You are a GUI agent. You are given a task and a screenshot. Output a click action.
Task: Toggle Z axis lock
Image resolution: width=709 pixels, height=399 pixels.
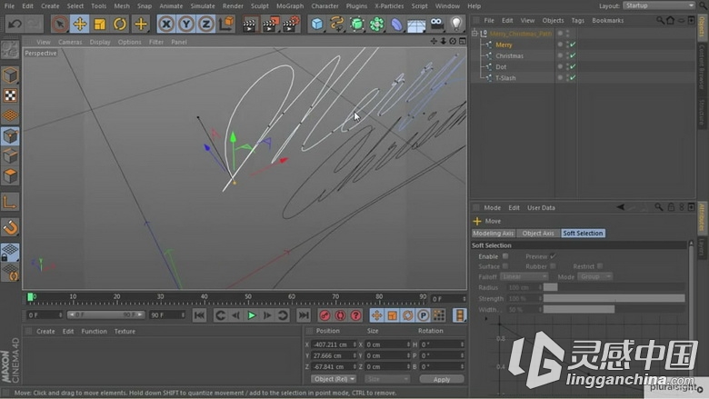click(206, 24)
